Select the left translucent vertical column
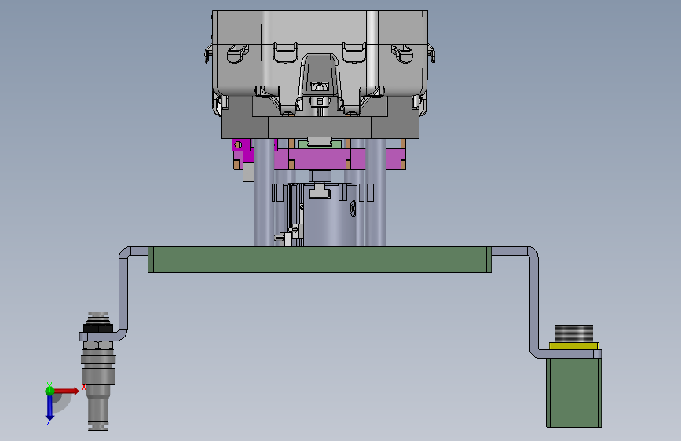Image resolution: width=681 pixels, height=441 pixels. (264, 192)
